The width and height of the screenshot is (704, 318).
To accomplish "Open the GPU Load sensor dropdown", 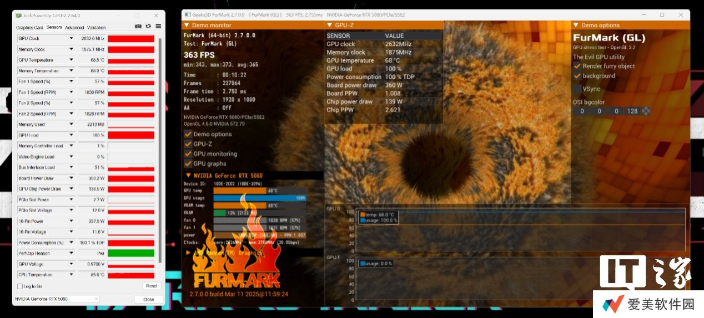I will (71, 135).
